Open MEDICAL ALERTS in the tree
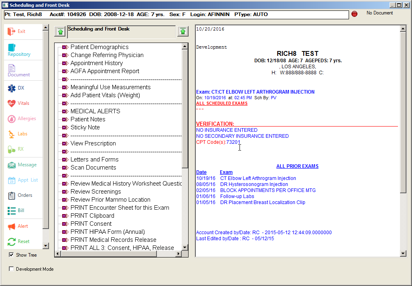The image size is (412, 286). pyautogui.click(x=95, y=111)
